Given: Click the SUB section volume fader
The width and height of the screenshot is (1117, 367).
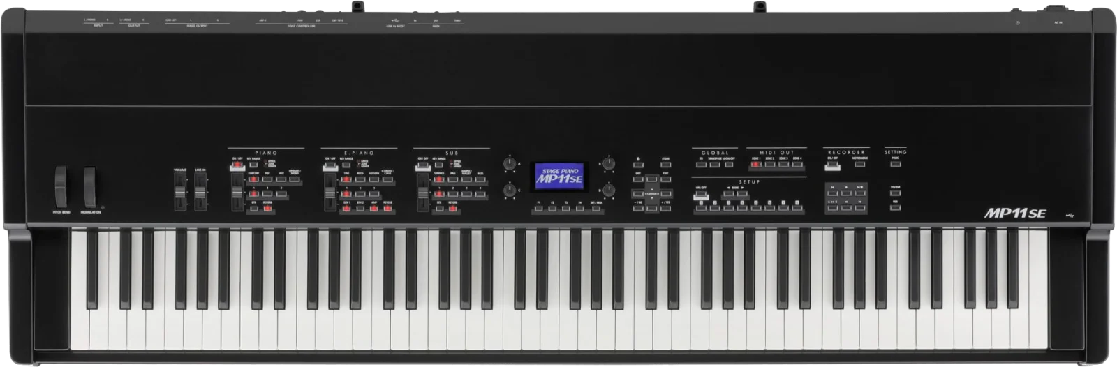Looking at the screenshot, I should (423, 192).
